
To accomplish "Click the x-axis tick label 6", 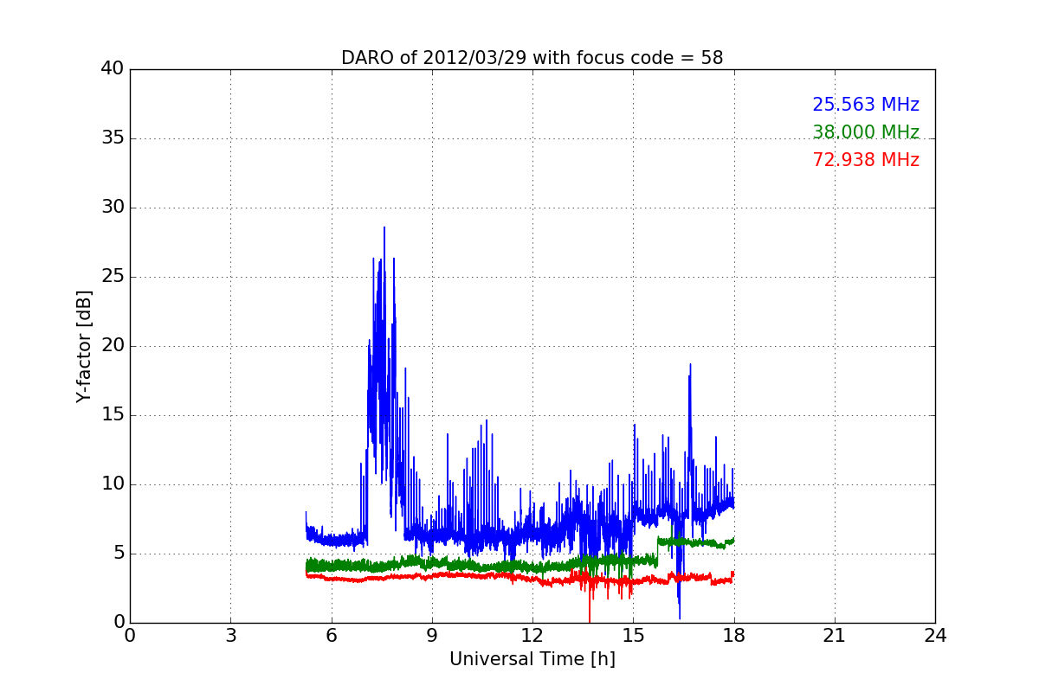I will click(331, 636).
